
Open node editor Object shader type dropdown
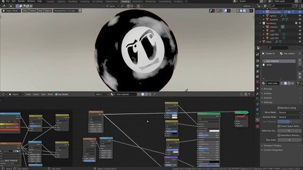16,94
